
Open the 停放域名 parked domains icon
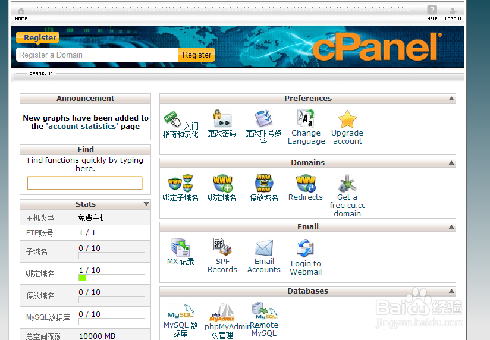click(264, 183)
